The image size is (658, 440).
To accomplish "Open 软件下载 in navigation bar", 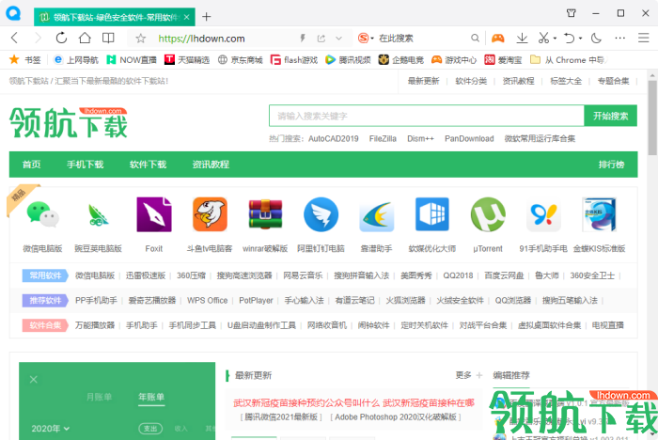I will pos(149,165).
